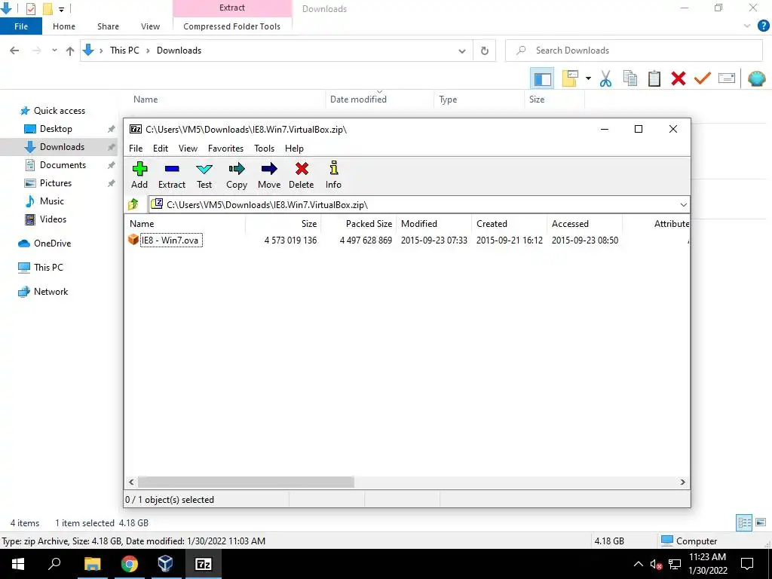Open the 7-Zip Help menu

294,149
